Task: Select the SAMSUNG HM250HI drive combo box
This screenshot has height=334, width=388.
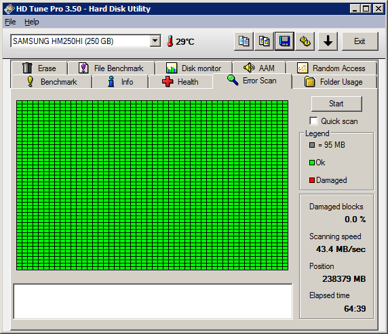Action: tap(85, 41)
